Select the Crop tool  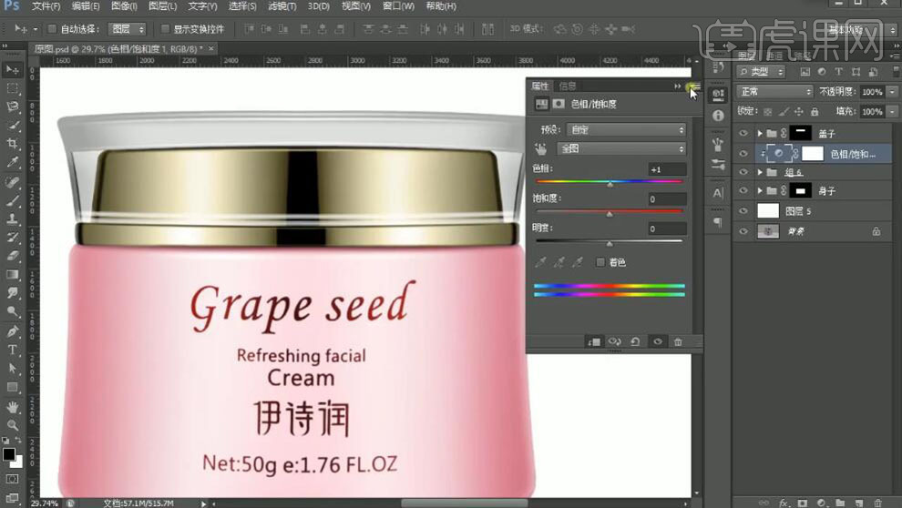12,144
